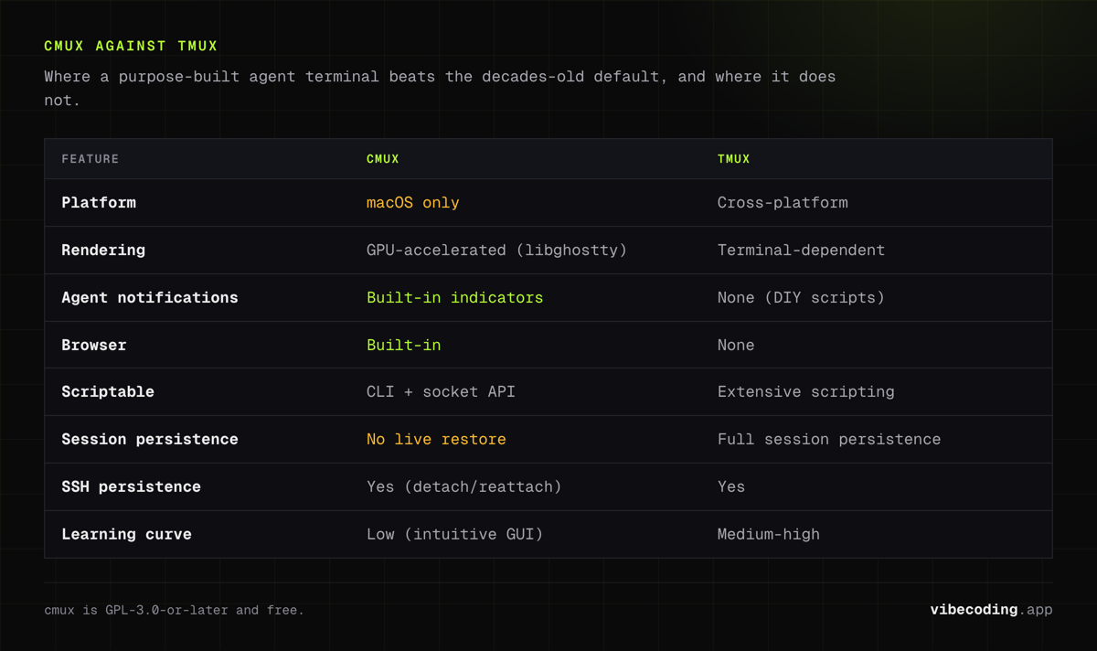
Task: Click 'GPU-accelerated (libghostty)' cell
Action: point(497,250)
